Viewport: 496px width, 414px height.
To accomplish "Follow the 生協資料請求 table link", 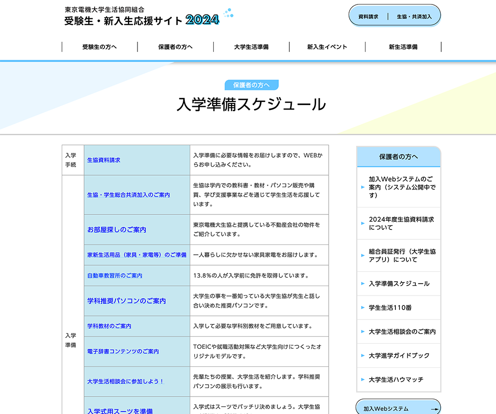I will coord(104,160).
